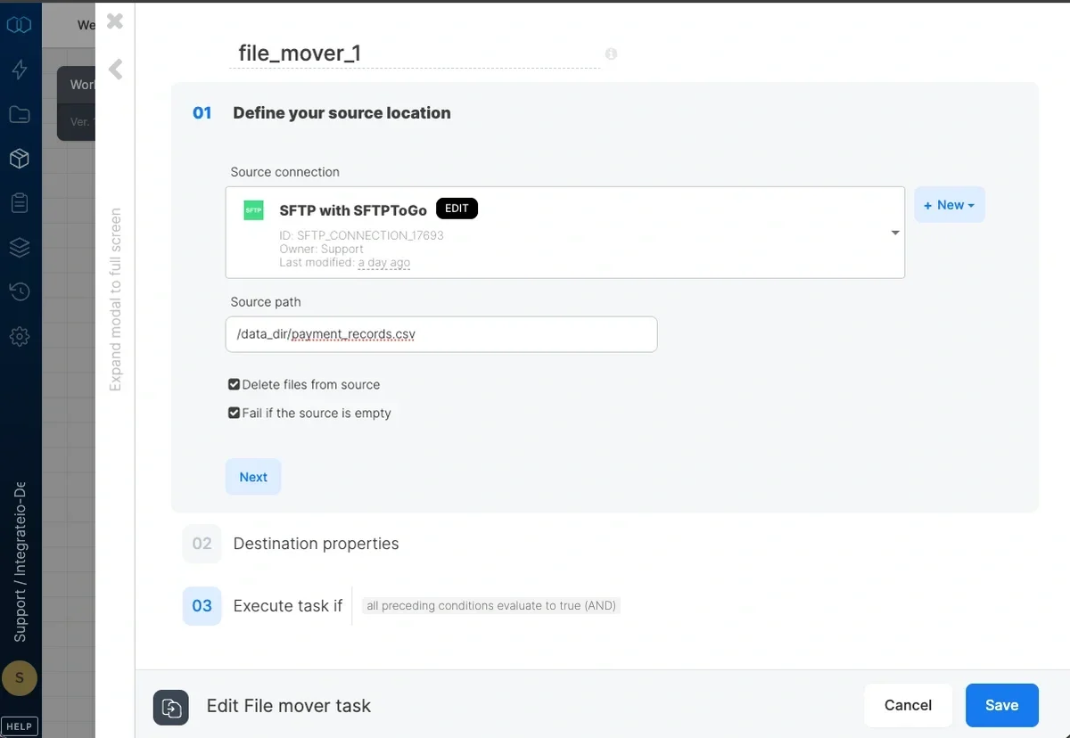Image resolution: width=1070 pixels, height=738 pixels.
Task: Open the lightning bolt actions panel in sidebar
Action: click(20, 69)
